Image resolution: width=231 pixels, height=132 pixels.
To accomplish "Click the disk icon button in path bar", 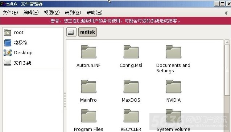I will pos(71,32).
